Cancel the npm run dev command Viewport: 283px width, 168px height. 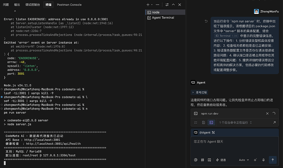coord(267,114)
